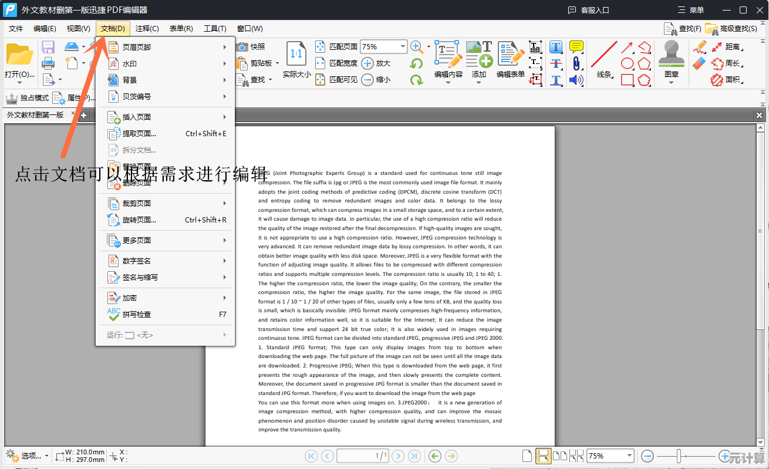Click the Save floppy disk icon
The width and height of the screenshot is (769, 469).
tap(48, 47)
